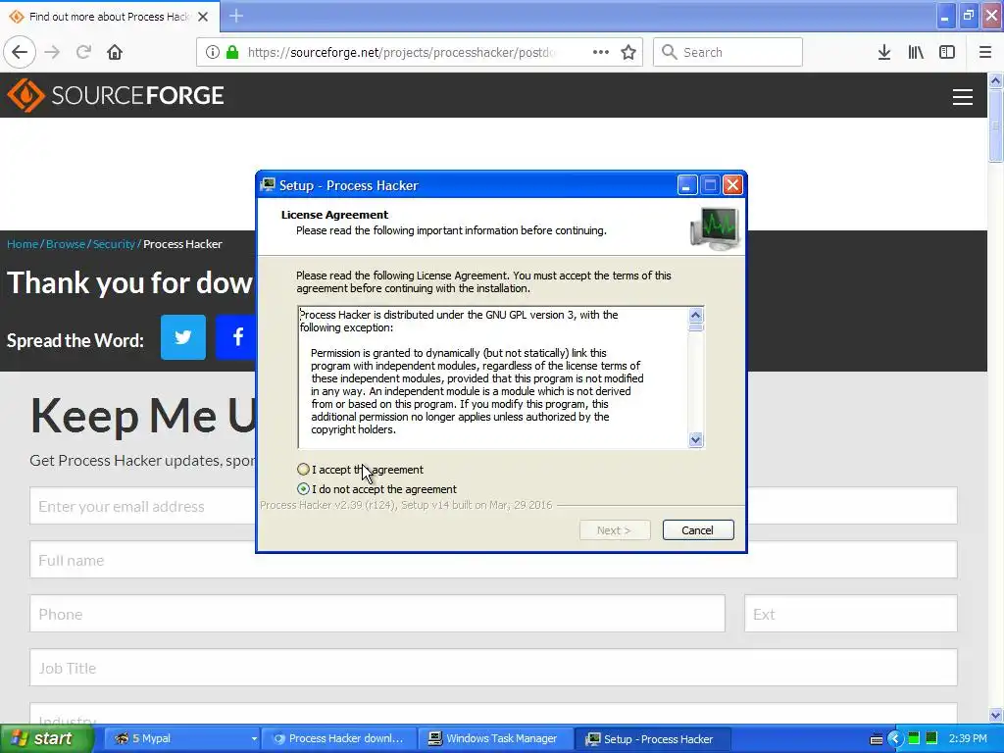Click the green padlock security icon
The height and width of the screenshot is (753, 1004).
point(232,52)
